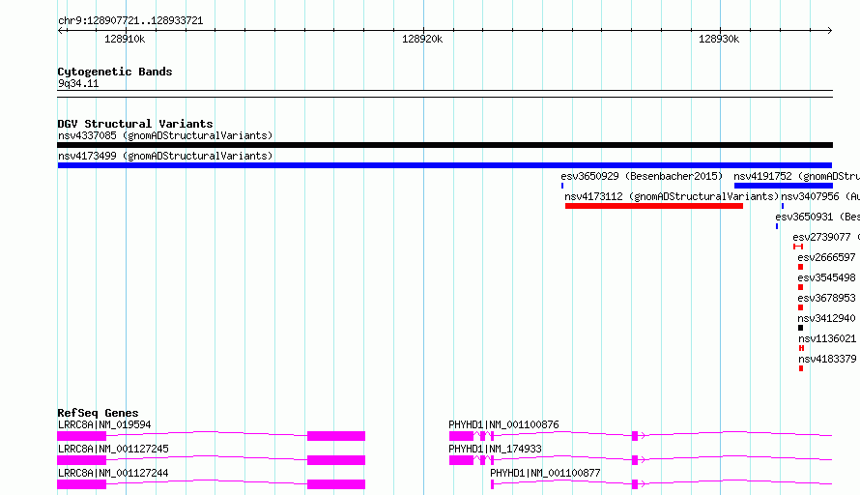Click the 128930k ruler label

[x=719, y=39]
